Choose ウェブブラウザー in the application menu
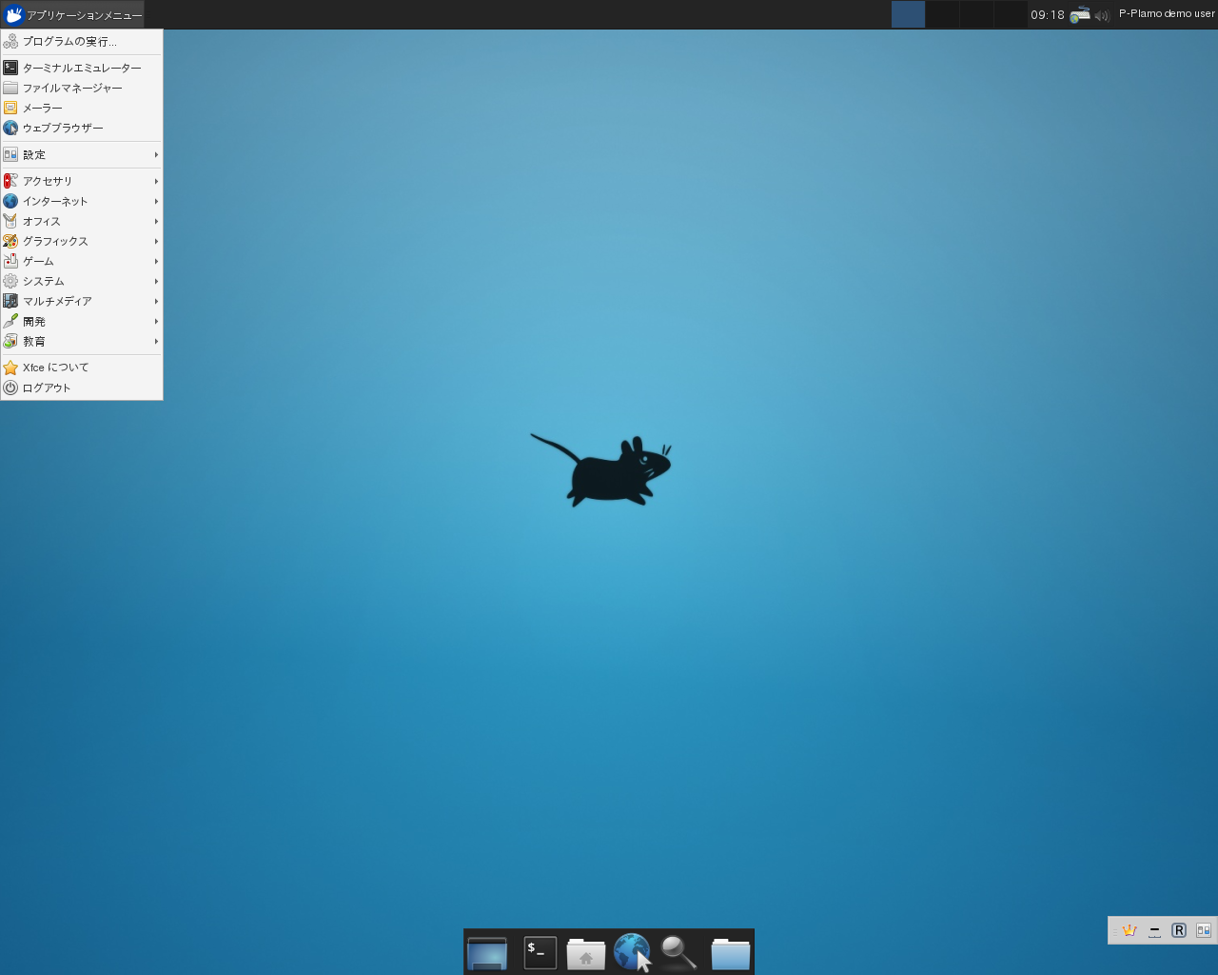The width and height of the screenshot is (1218, 975). (x=63, y=128)
